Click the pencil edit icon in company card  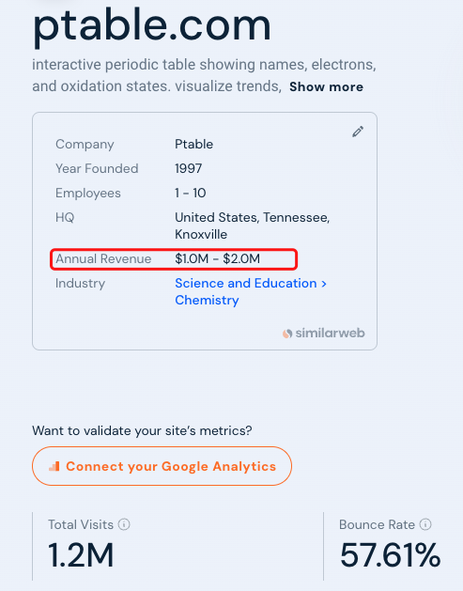[358, 132]
